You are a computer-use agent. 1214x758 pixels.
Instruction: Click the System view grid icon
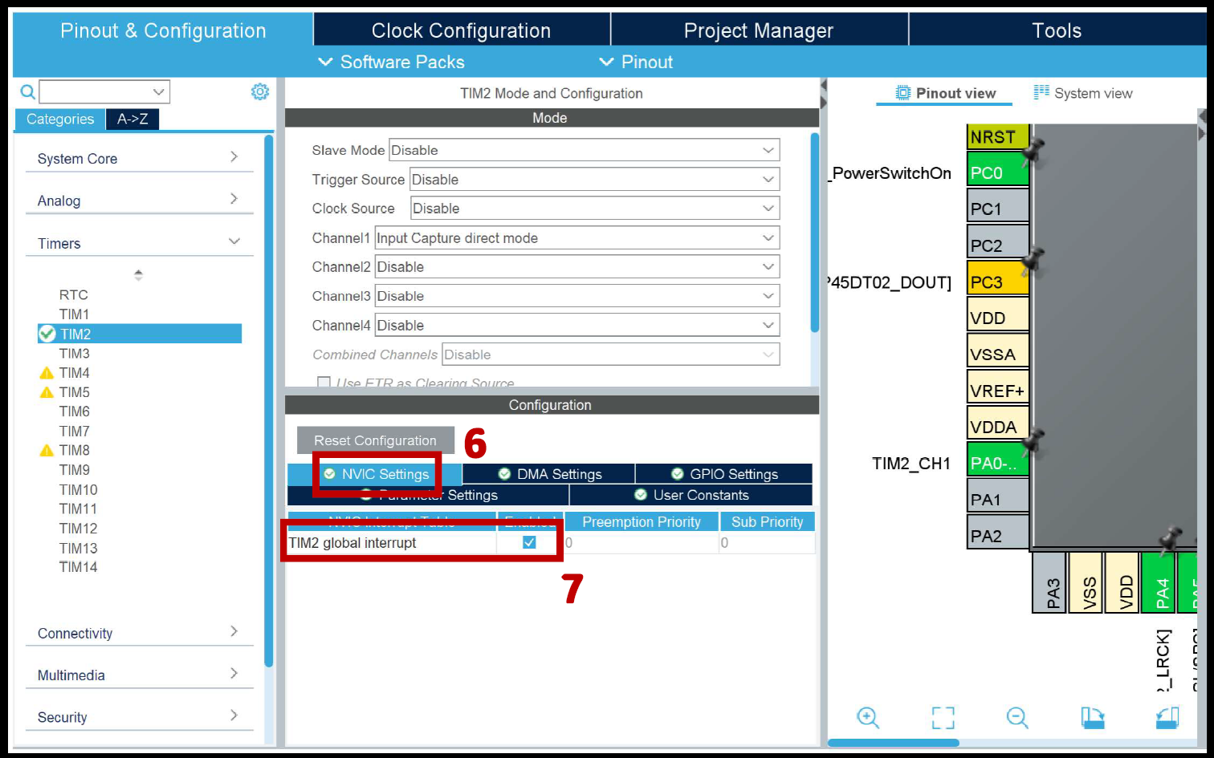pos(1041,92)
